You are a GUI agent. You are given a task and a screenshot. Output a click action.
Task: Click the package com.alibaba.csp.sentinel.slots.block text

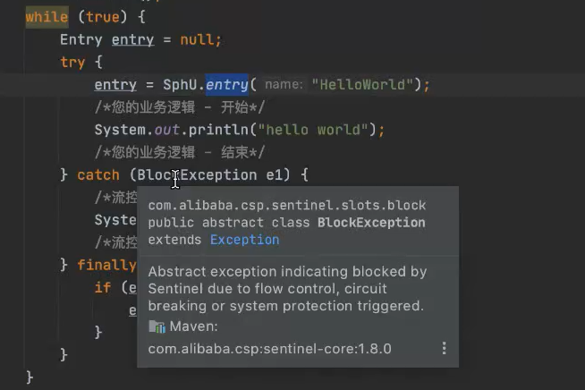287,205
